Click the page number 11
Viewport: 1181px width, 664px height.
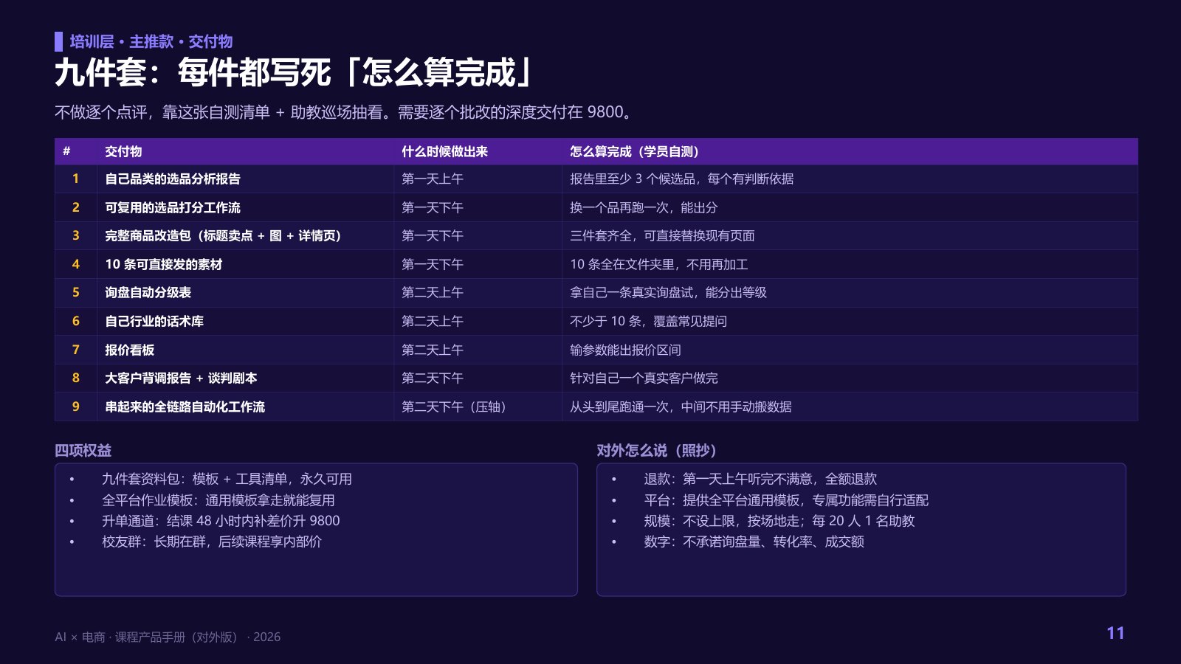coord(1115,633)
